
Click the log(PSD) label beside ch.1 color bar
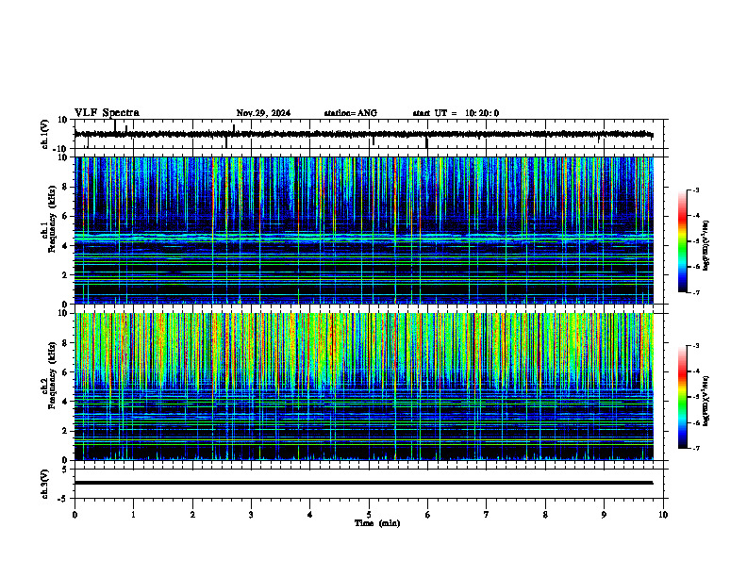pyautogui.click(x=706, y=246)
